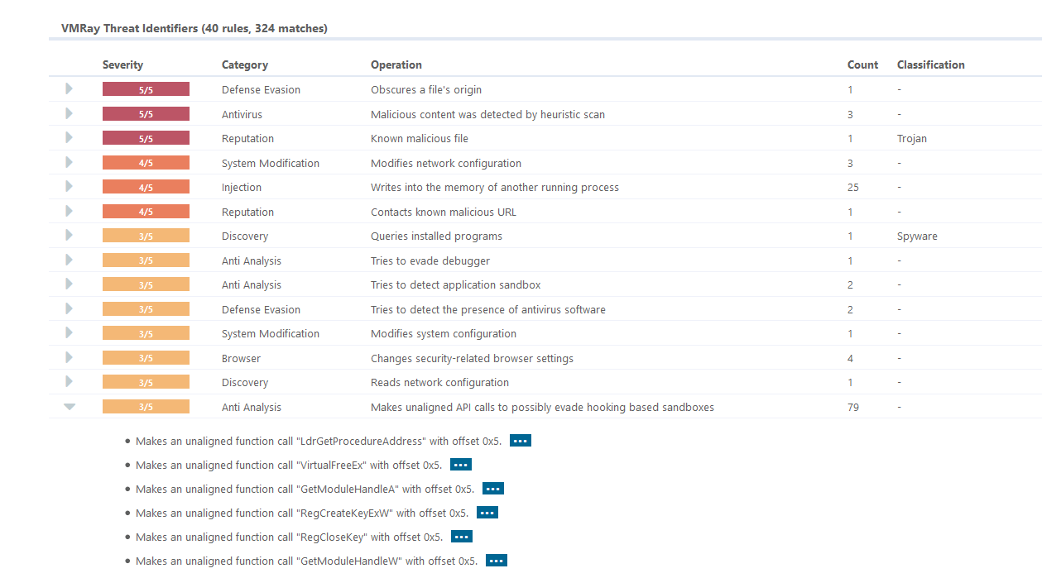Expand the browser security settings row

69,357
